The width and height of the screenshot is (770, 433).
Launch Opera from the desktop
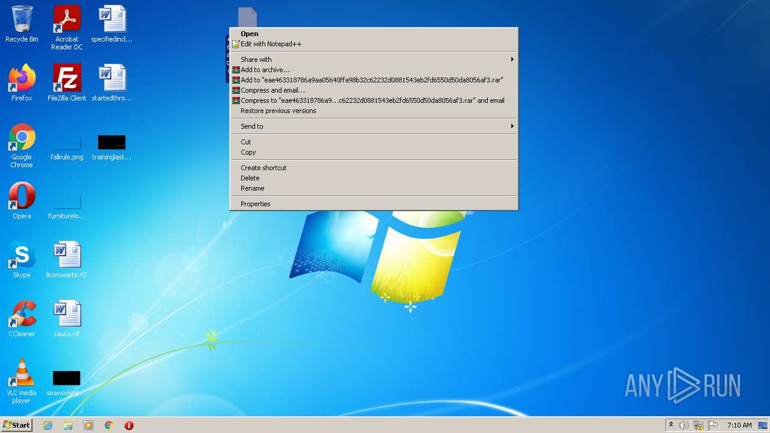[x=22, y=201]
